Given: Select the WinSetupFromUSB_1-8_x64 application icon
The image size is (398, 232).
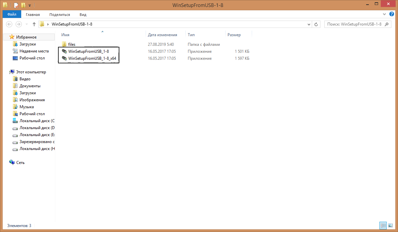Looking at the screenshot, I should (x=64, y=58).
